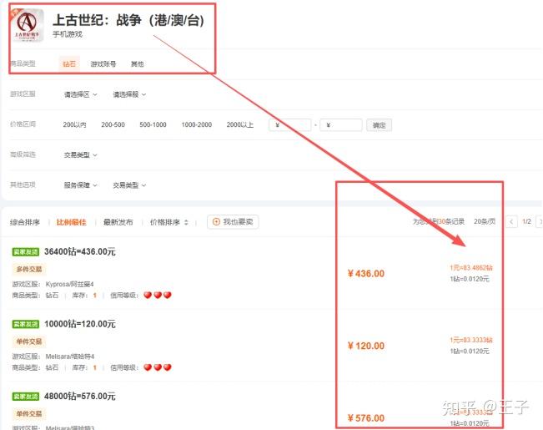The width and height of the screenshot is (543, 430).
Task: Click the 1元=83.4862钻 ratio text
Action: pos(471,268)
